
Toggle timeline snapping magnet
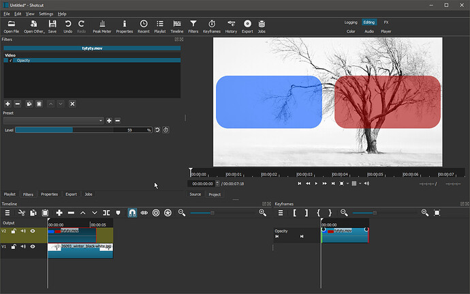pyautogui.click(x=132, y=213)
